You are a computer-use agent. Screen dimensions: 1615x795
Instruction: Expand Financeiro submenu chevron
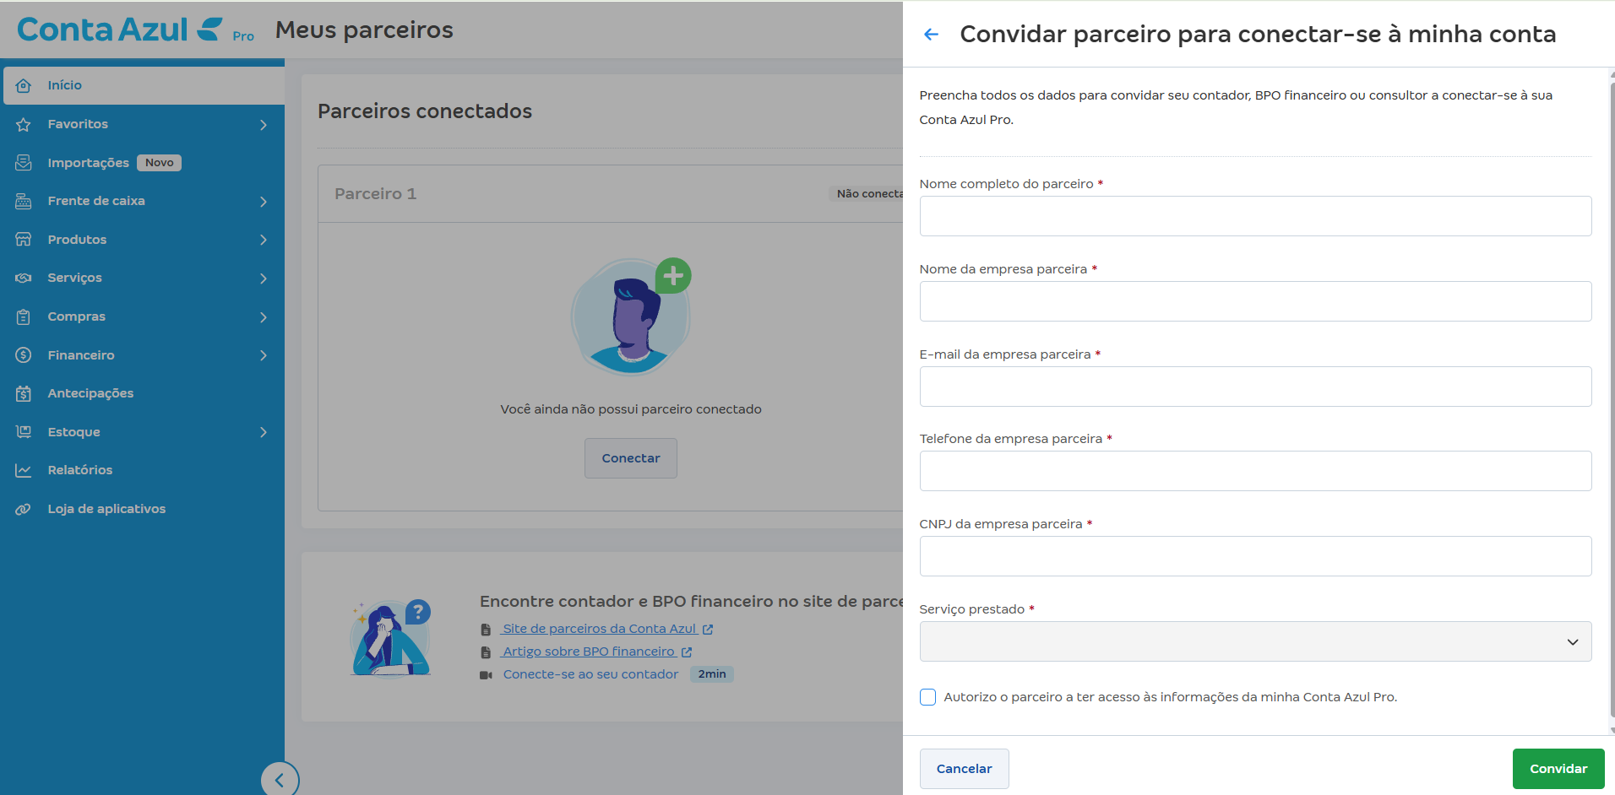pos(264,355)
